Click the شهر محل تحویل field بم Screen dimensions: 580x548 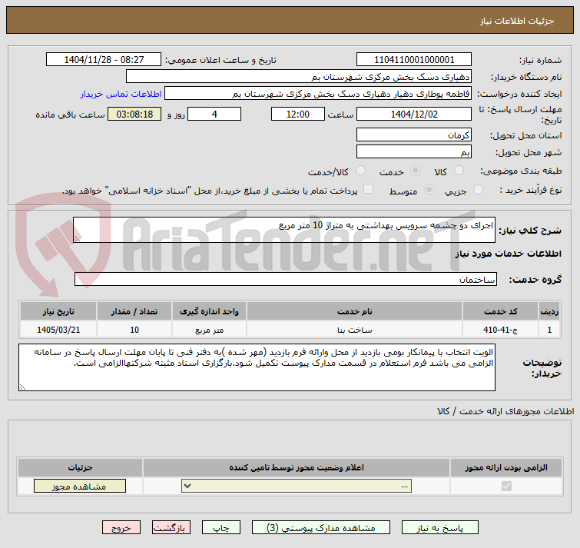pos(414,151)
